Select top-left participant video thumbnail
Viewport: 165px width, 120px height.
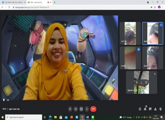pos(130,33)
